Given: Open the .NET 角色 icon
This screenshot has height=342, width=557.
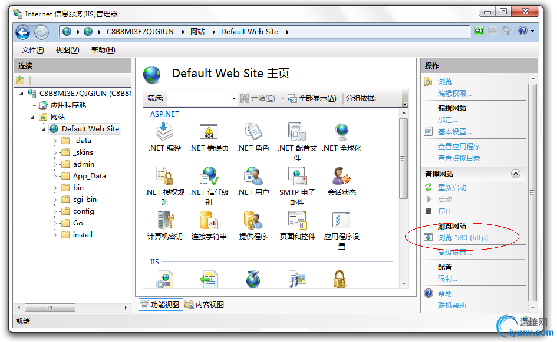Looking at the screenshot, I should pyautogui.click(x=253, y=132).
